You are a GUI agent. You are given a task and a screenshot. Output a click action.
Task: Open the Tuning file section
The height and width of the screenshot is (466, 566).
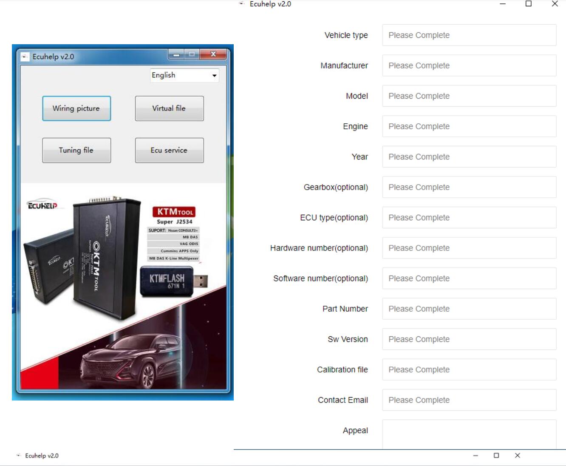(76, 150)
